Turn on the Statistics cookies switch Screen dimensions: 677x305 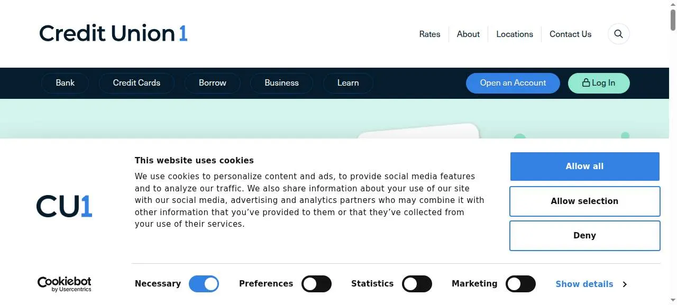pos(417,284)
